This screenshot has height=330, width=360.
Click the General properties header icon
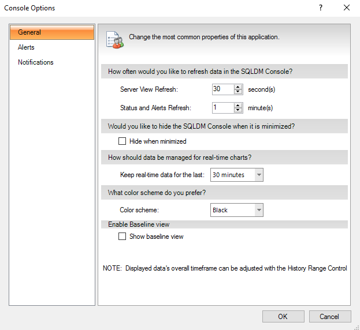114,39
